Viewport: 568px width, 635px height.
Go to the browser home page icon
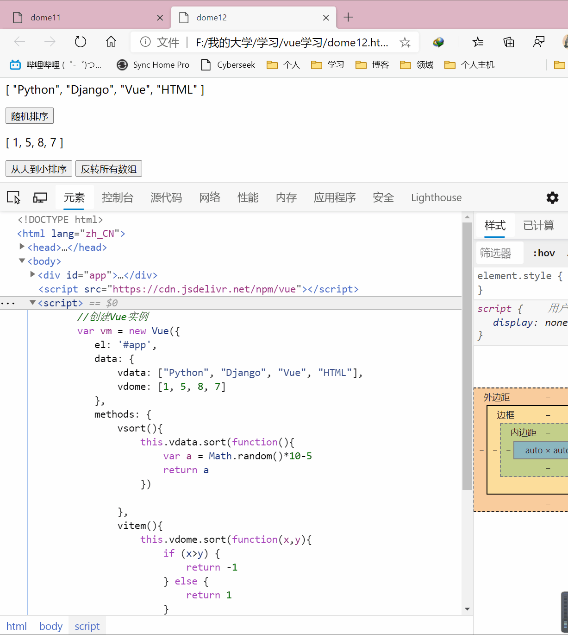click(x=111, y=42)
